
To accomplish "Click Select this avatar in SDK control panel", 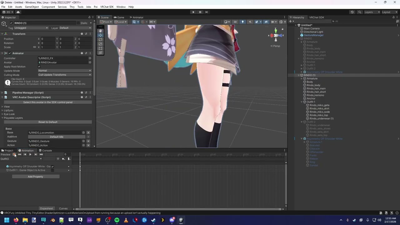I will pyautogui.click(x=48, y=102).
